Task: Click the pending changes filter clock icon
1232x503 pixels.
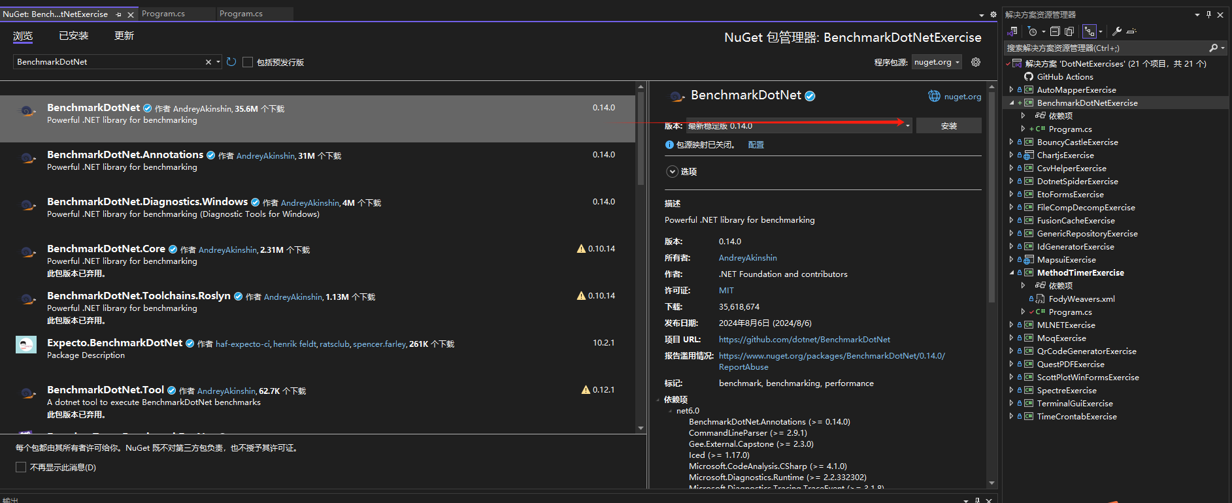Action: coord(1033,31)
